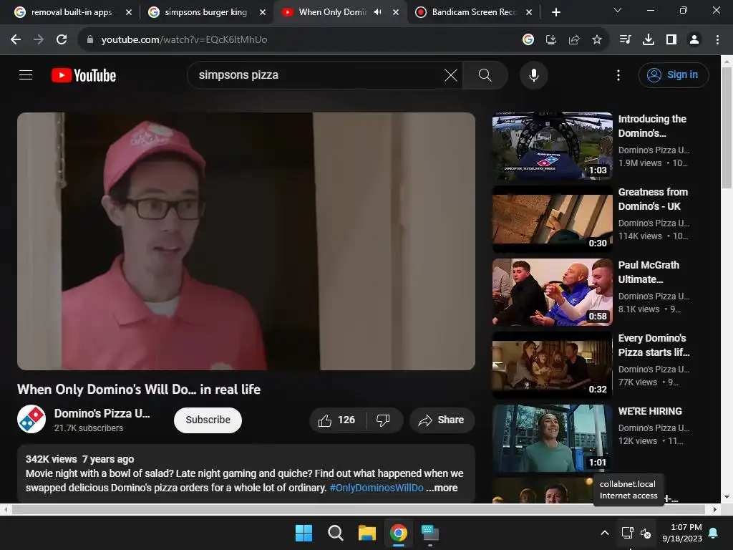Go to YouTube home via logo
Image resolution: width=733 pixels, height=550 pixels.
84,75
